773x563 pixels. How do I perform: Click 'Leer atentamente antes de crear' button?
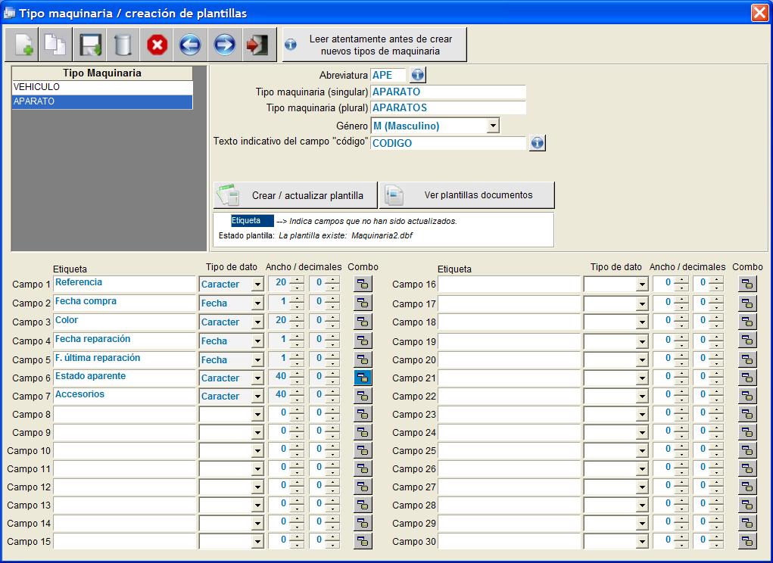pos(375,45)
